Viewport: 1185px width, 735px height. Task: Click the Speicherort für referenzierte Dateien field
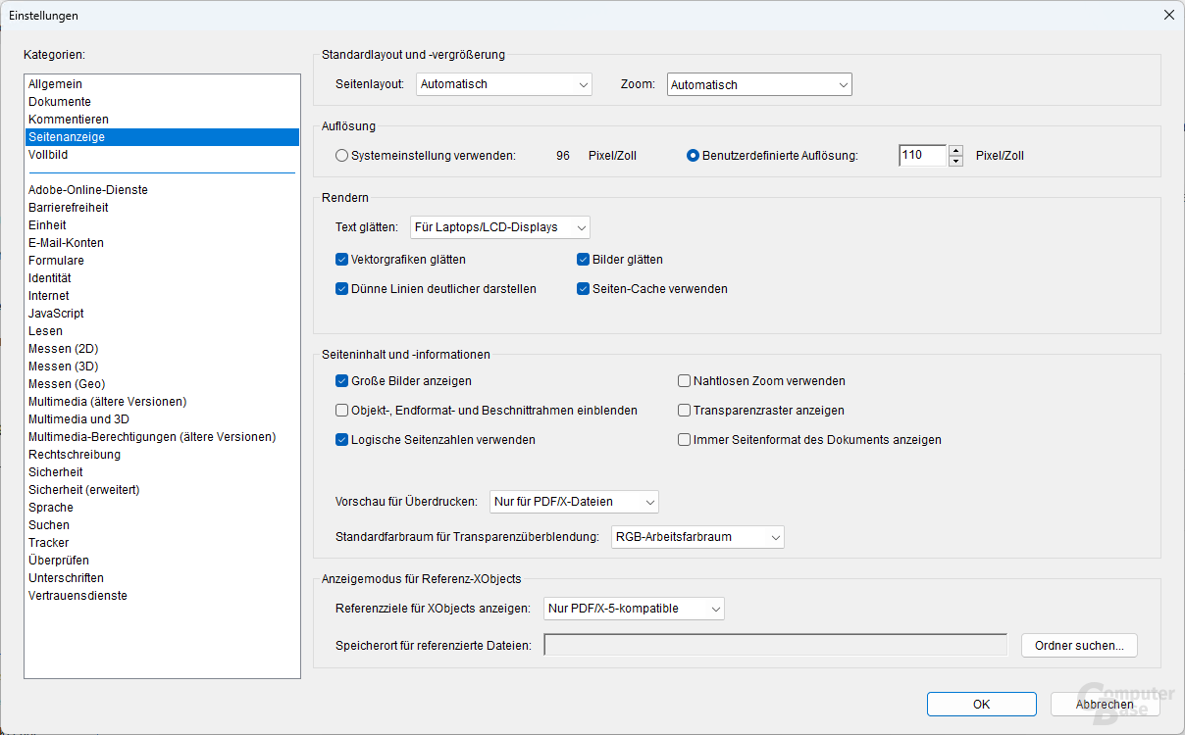[775, 645]
